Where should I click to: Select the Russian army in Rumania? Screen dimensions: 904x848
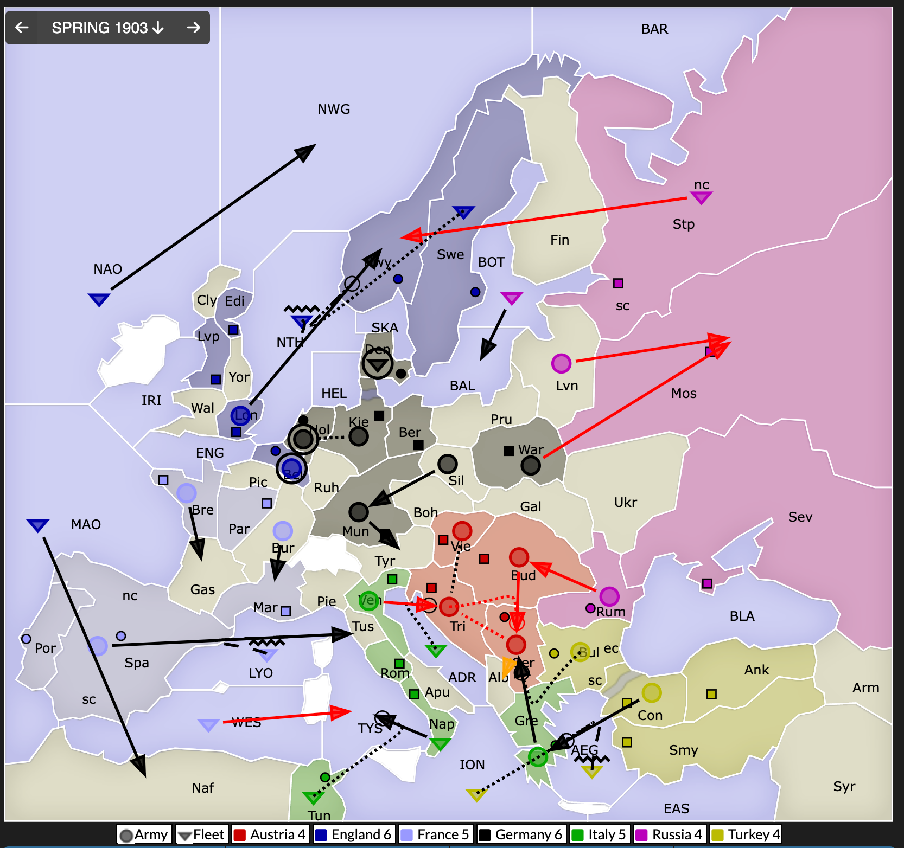pyautogui.click(x=609, y=596)
